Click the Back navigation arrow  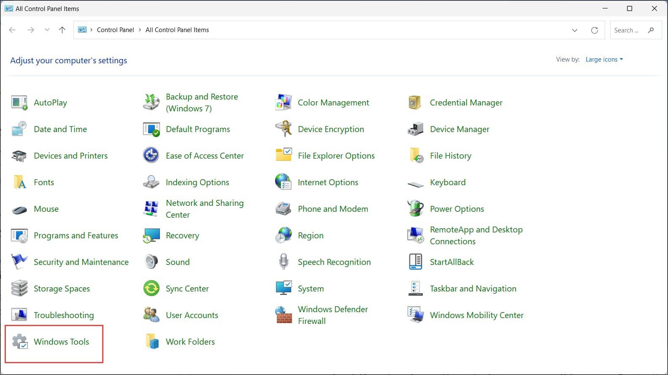pos(12,30)
